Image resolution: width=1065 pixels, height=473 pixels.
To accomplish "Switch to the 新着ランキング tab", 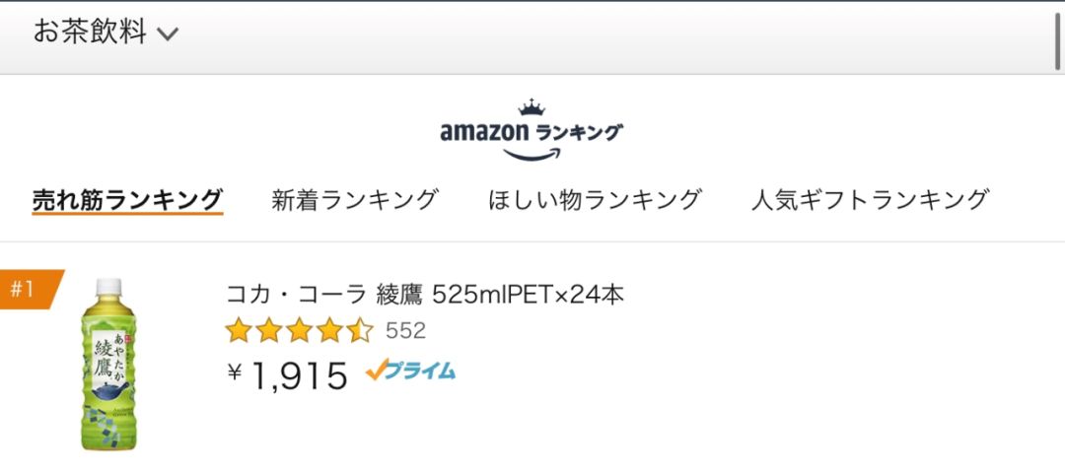I will 355,199.
